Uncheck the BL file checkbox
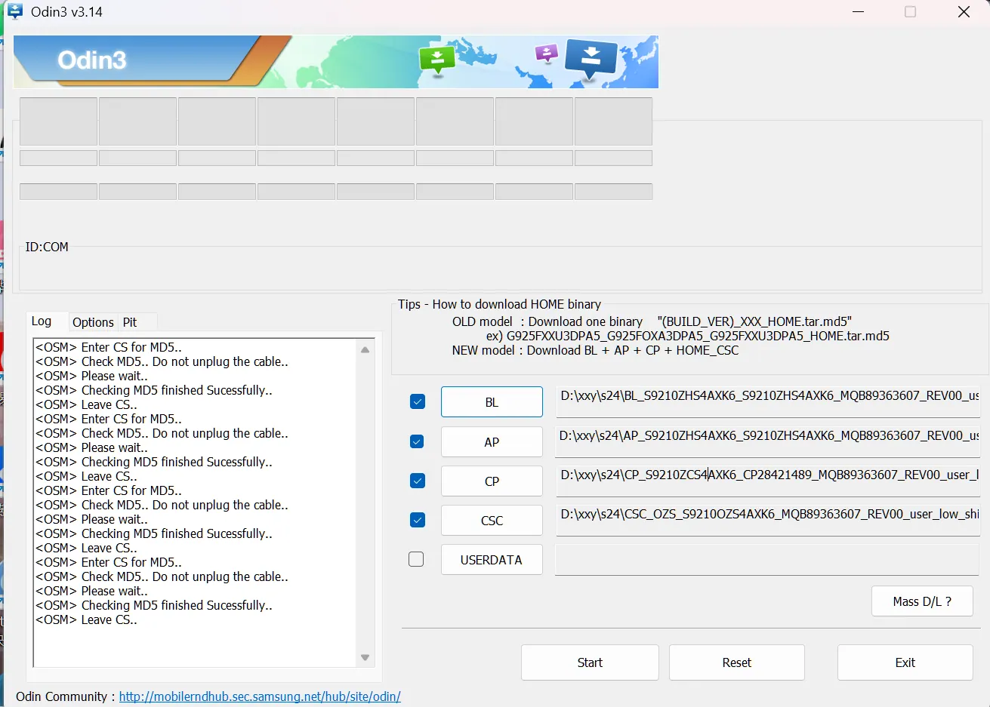The height and width of the screenshot is (707, 990). (417, 402)
